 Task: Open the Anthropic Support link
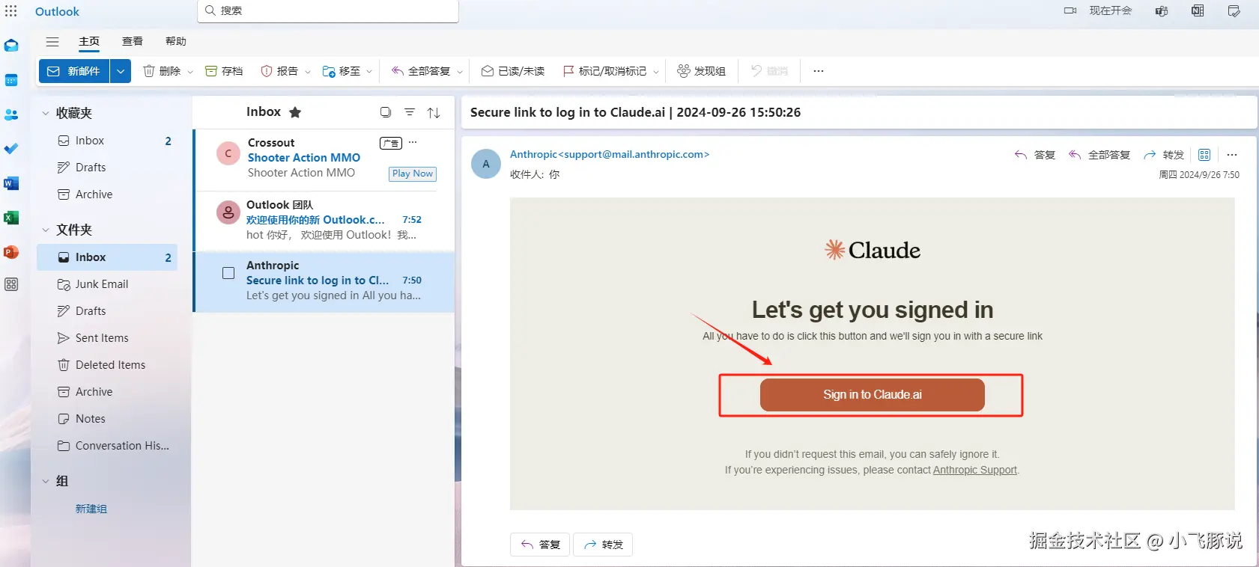pos(975,470)
